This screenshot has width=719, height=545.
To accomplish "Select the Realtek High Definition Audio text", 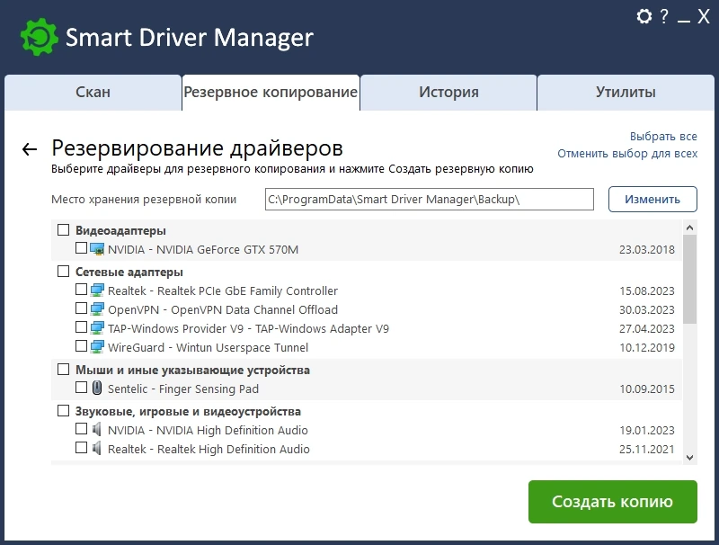I will point(209,449).
